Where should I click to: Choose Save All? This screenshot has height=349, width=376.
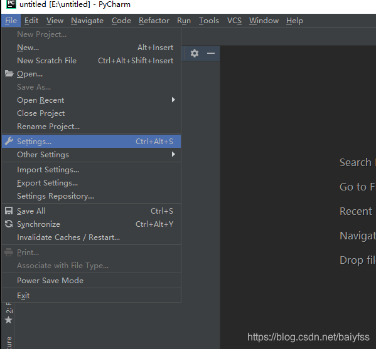[91, 211]
